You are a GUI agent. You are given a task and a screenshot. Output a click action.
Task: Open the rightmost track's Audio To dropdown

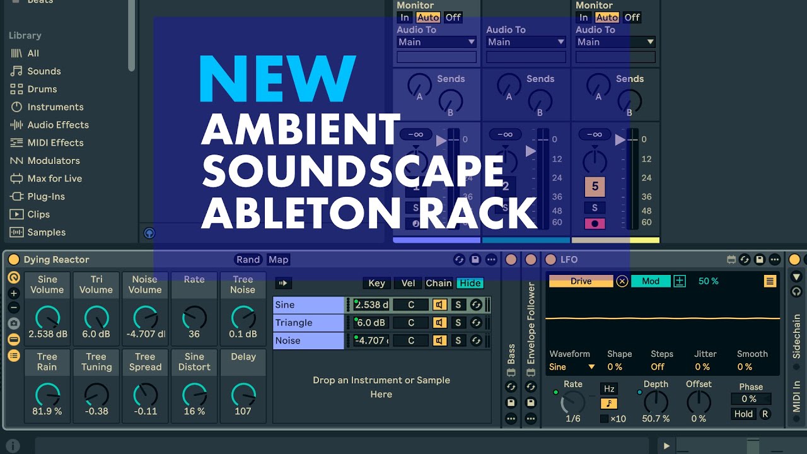pos(615,42)
